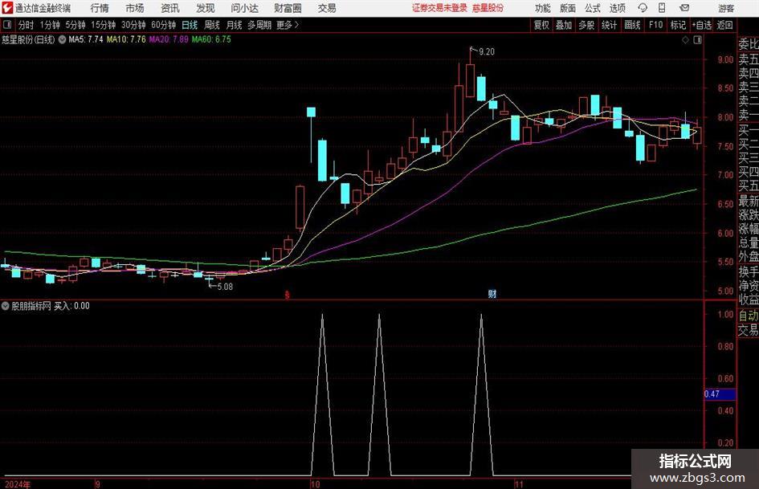Viewport: 759px width, 489px height.
Task: Click the 自动 label in side panel
Action: click(x=748, y=316)
